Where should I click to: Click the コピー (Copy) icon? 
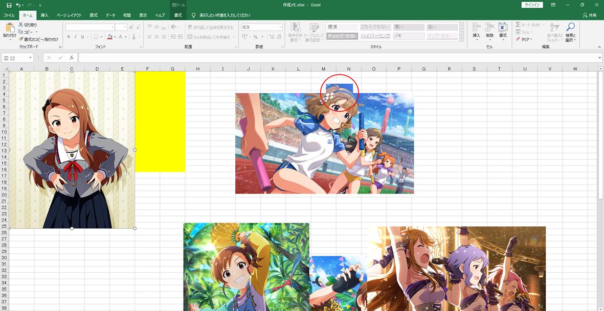coord(21,32)
